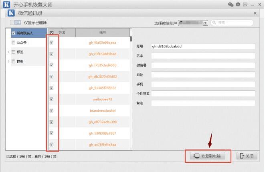Click the contact list scrollbar thumb
265x172 pixels.
coord(131,39)
